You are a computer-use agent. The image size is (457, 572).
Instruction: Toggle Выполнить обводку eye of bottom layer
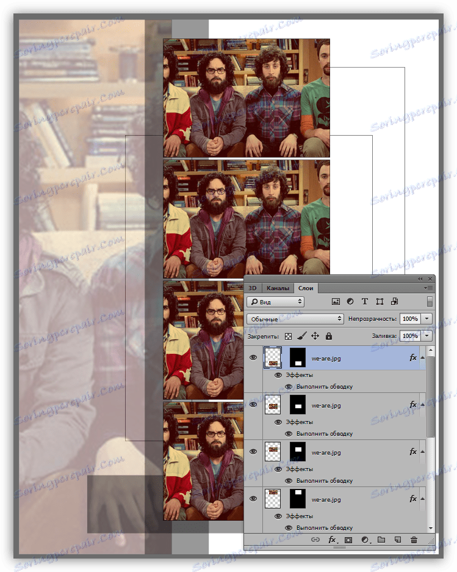point(289,528)
